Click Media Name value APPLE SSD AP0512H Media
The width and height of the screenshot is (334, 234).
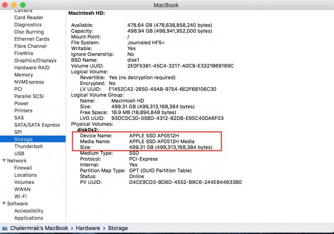click(x=162, y=142)
